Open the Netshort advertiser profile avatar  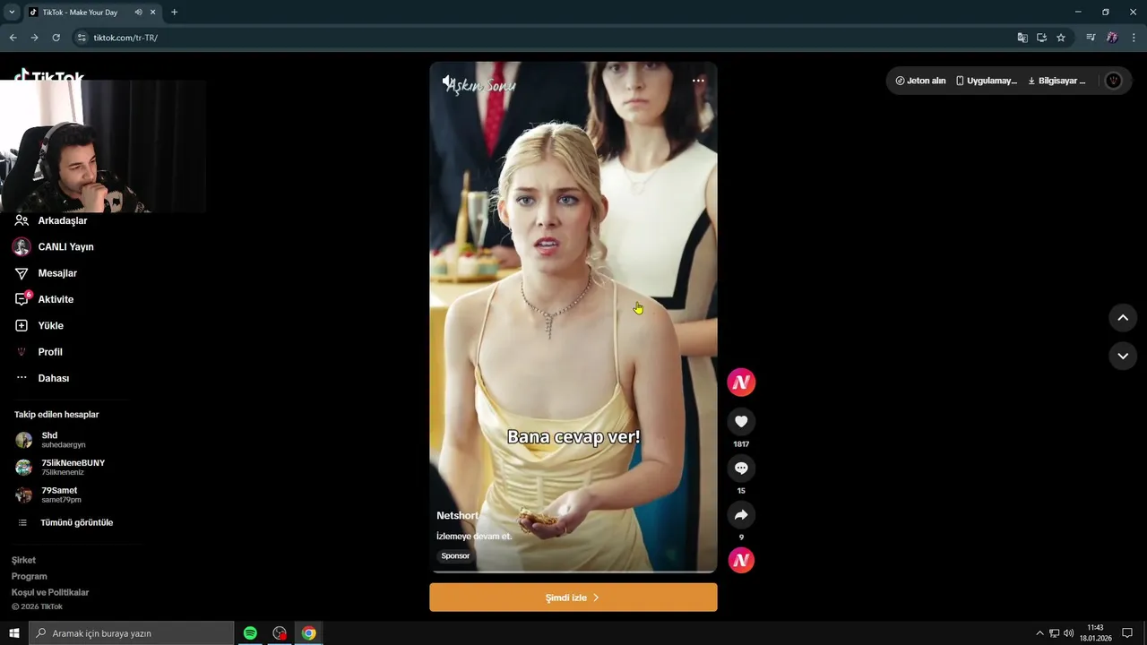click(x=741, y=383)
